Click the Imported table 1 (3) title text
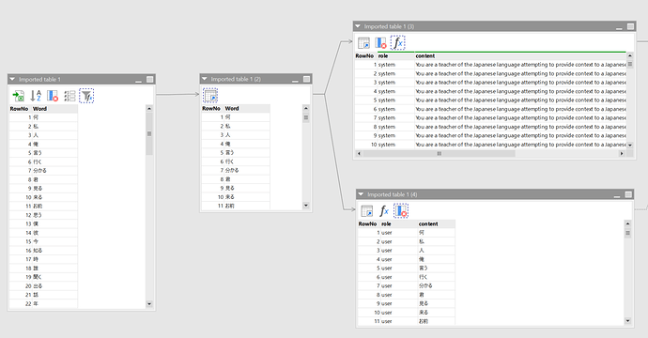This screenshot has height=338, width=648. pos(389,26)
